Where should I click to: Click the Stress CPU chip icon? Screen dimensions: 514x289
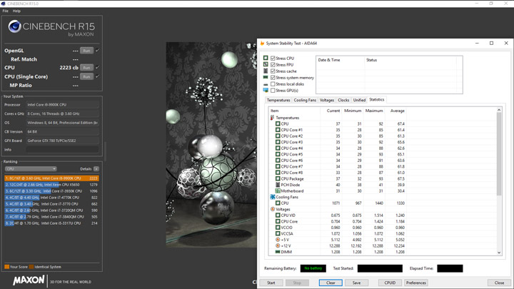click(x=266, y=59)
